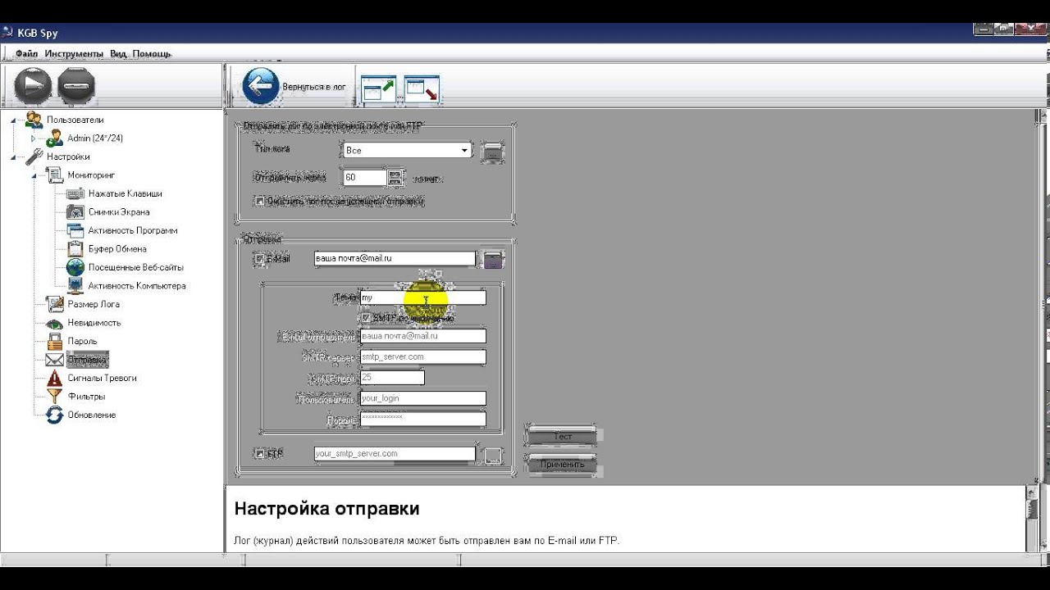Click the Применить button
Screen dimensions: 1050x590
[x=563, y=464]
